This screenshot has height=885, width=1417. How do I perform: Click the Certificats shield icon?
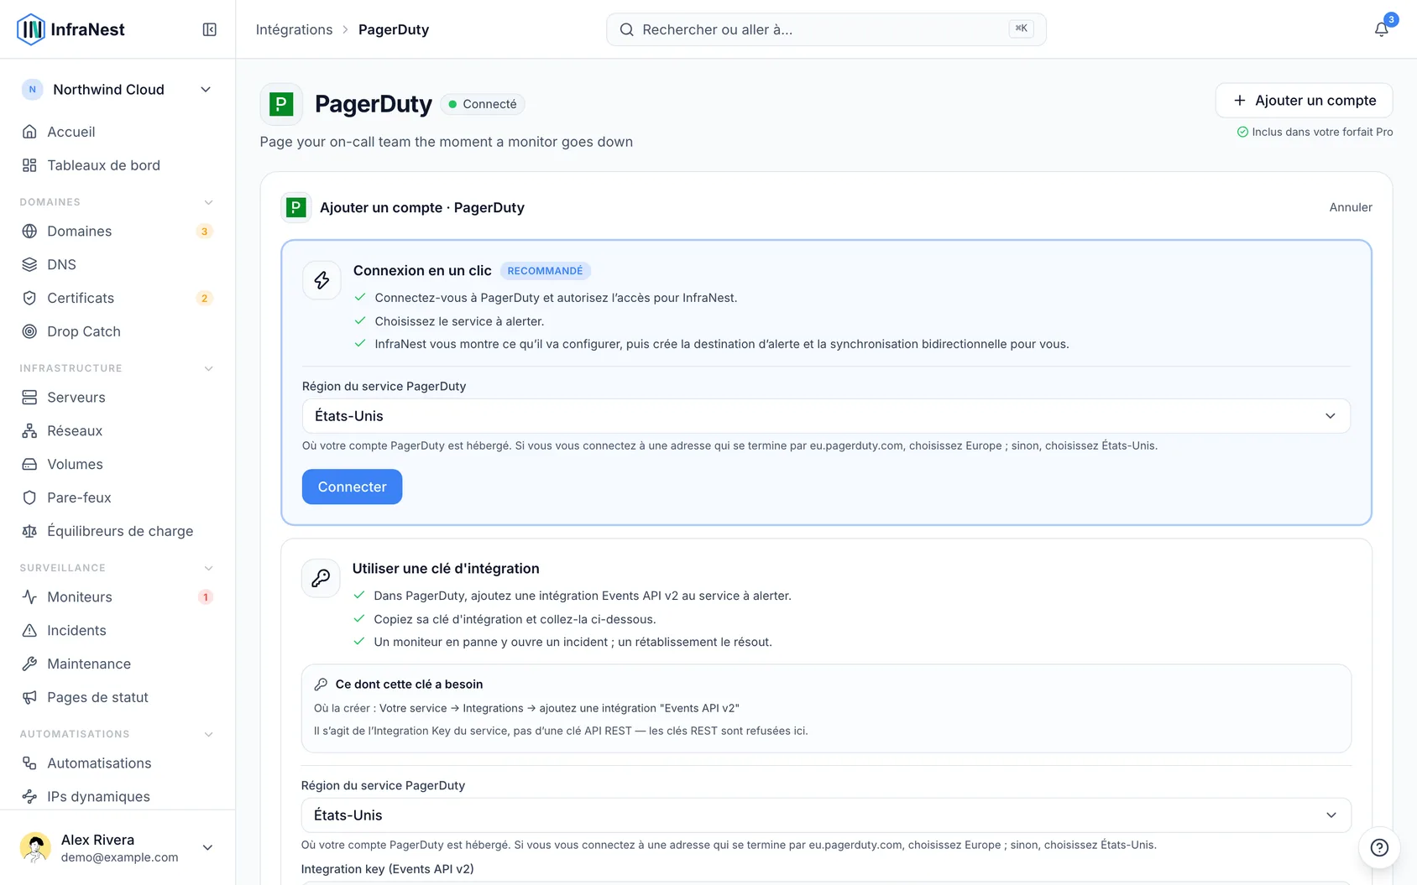coord(29,298)
